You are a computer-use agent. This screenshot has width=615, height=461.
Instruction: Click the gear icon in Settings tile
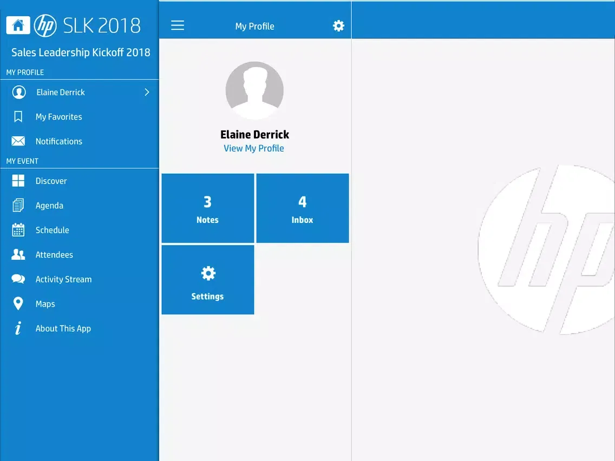208,273
